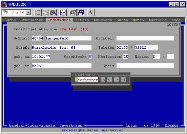Click the MS-DOS icon in the title bar
The height and width of the screenshot is (134, 187).
[x=5, y=4]
